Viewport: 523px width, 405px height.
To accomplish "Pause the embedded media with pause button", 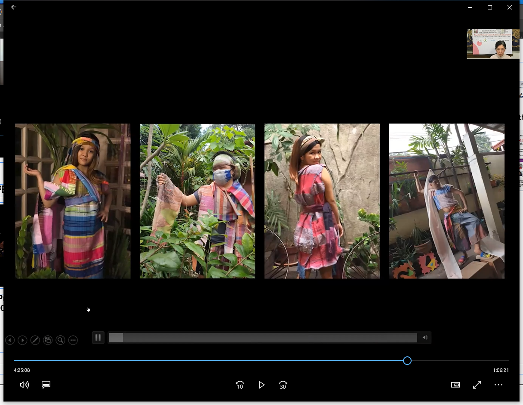I will tap(98, 337).
